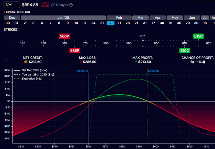Click the SPY ticker symbol input
Image resolution: width=215 pixels, height=149 pixels.
tap(12, 5)
